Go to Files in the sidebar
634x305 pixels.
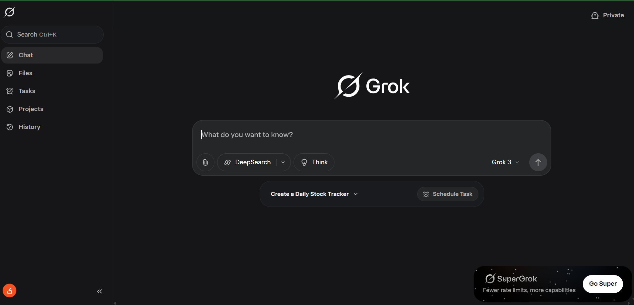tap(52, 73)
